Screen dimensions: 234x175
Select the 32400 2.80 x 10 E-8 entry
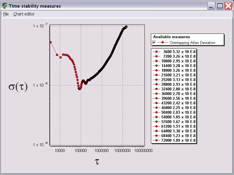coord(174,89)
